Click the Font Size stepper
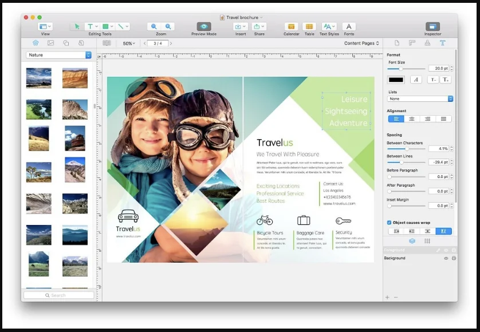 [x=451, y=69]
